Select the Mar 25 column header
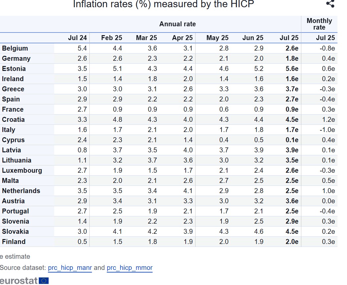Screen dimensions: 347x285 [x=146, y=38]
